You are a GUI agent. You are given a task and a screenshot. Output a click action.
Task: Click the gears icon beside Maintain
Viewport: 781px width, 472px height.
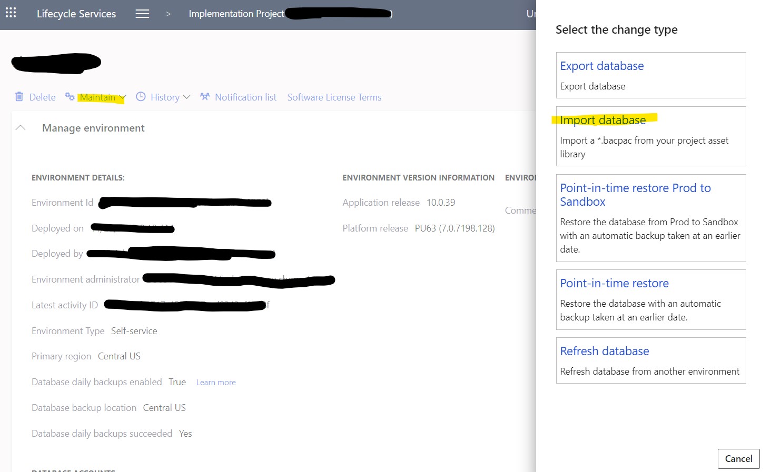coord(70,96)
